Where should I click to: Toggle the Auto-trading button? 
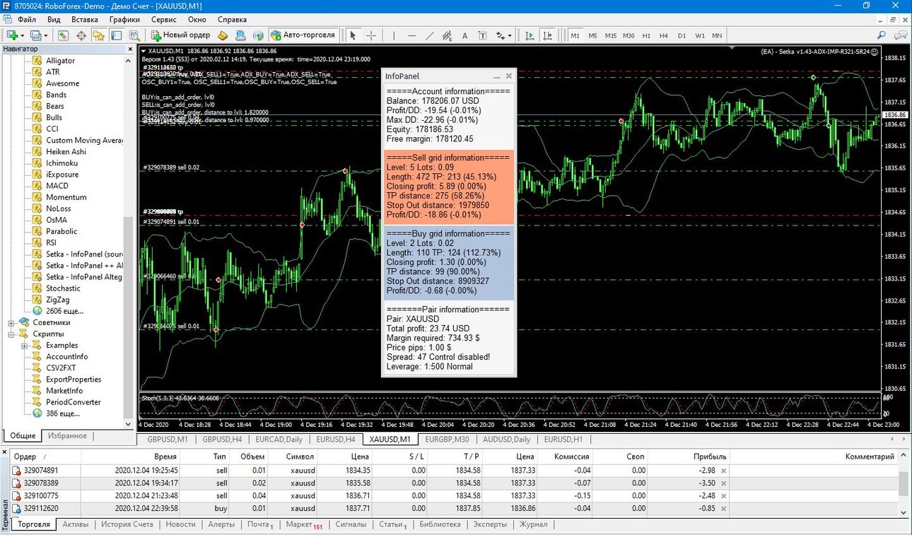tap(303, 35)
